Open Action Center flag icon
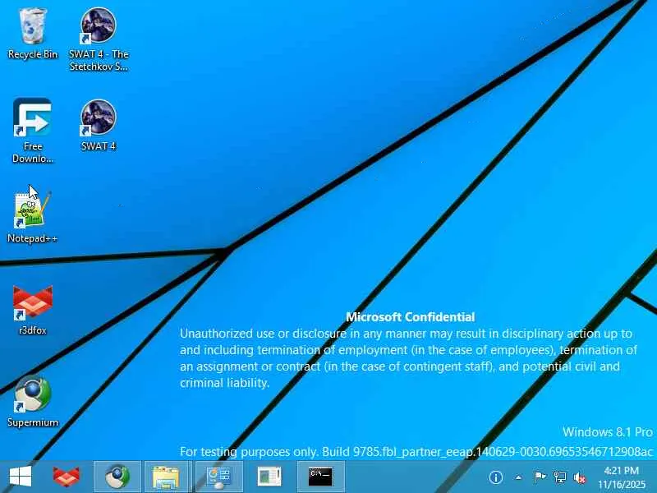 [540, 477]
